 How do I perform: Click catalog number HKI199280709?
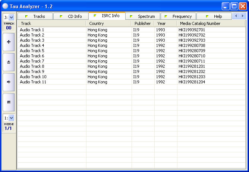pyautogui.click(x=192, y=51)
